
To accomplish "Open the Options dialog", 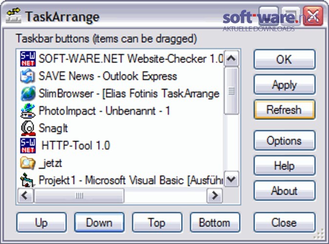I will pyautogui.click(x=284, y=141).
